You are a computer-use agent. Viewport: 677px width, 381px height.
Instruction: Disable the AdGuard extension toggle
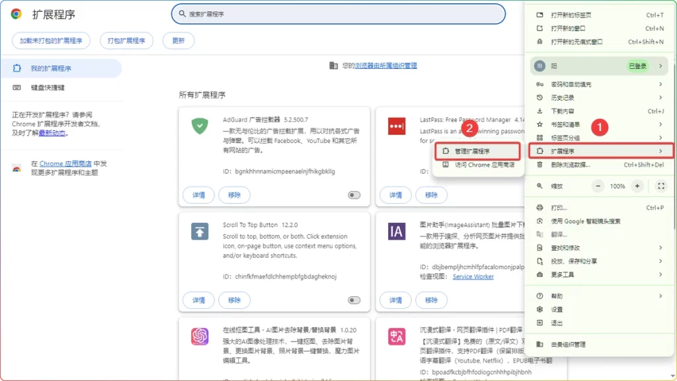point(353,195)
